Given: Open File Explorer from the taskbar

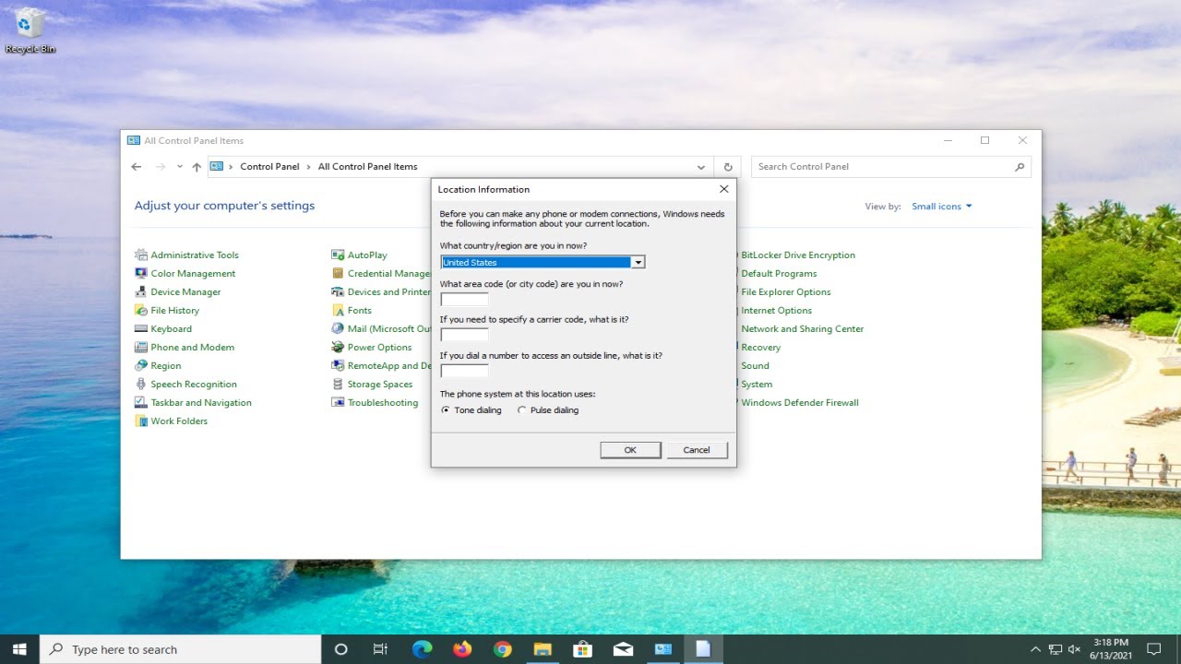Looking at the screenshot, I should [543, 649].
